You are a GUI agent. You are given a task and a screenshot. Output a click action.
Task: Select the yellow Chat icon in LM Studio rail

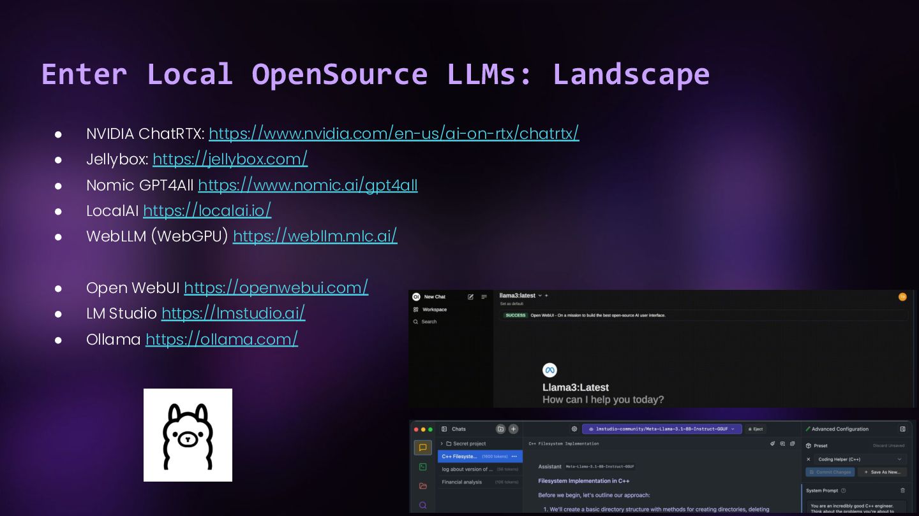pyautogui.click(x=422, y=448)
